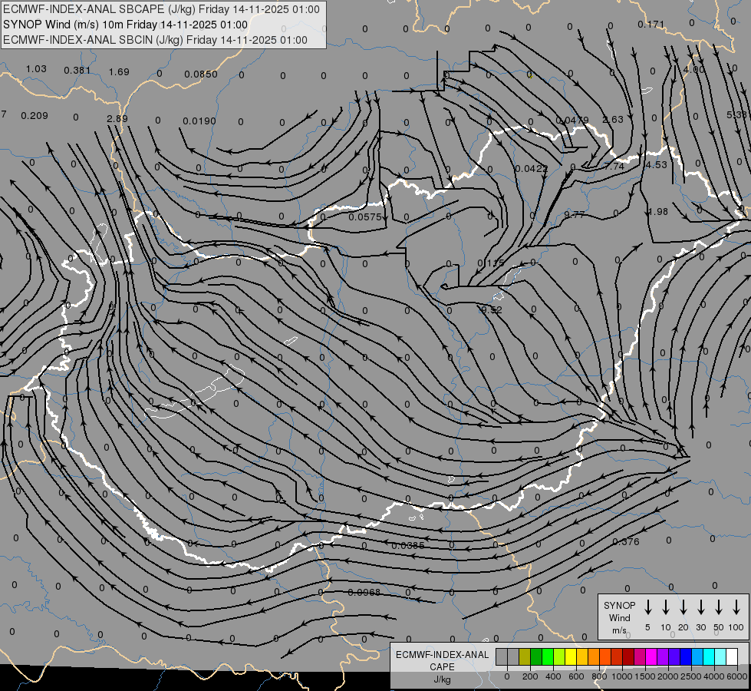Click the 10 m/s wind arrow in legend
Screen dimensions: 751x691
[665, 607]
